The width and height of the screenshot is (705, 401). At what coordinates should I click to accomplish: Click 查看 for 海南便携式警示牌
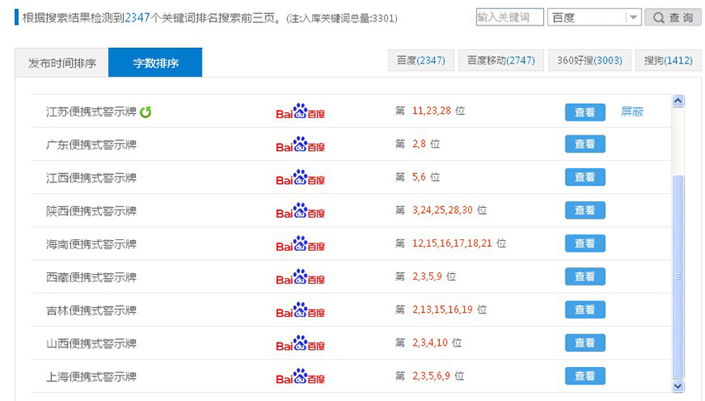pyautogui.click(x=585, y=243)
